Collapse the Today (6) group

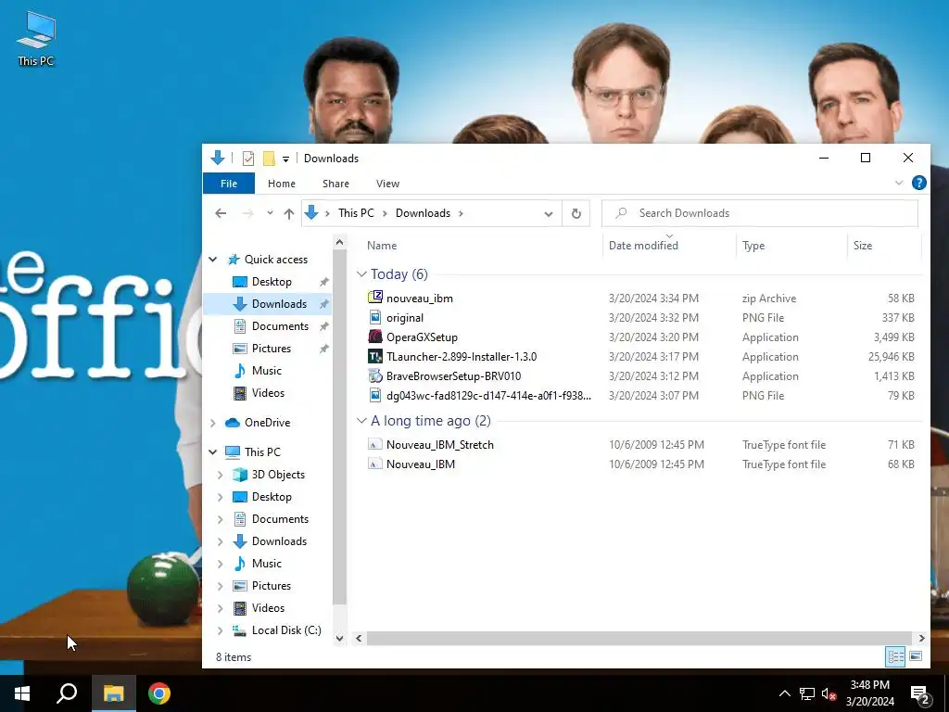[362, 274]
